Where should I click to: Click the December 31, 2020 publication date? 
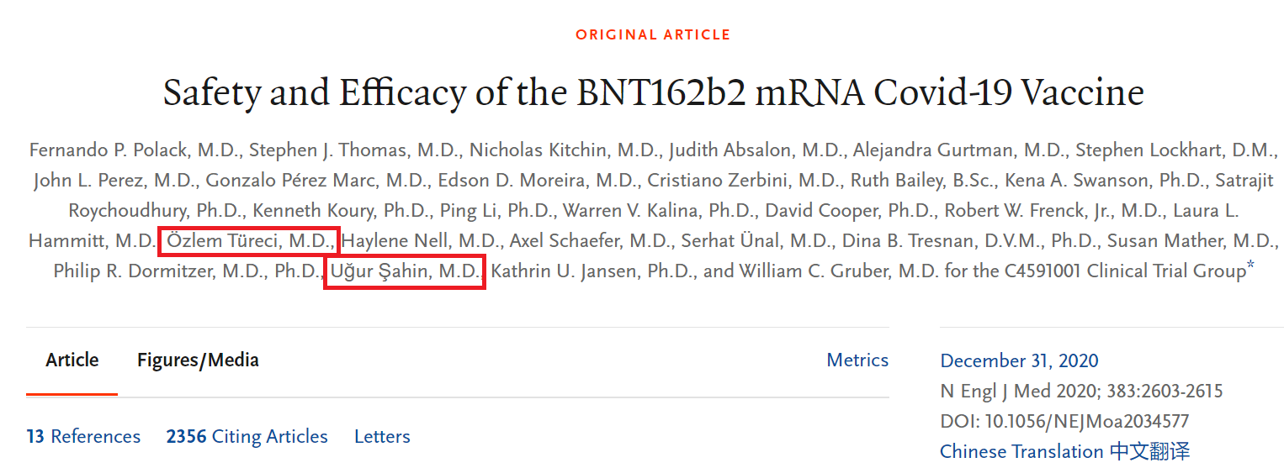pos(1019,360)
